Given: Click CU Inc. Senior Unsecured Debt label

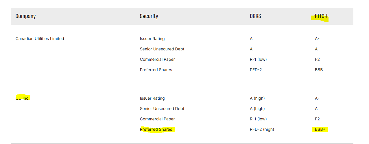Looking at the screenshot, I should click(x=162, y=109).
